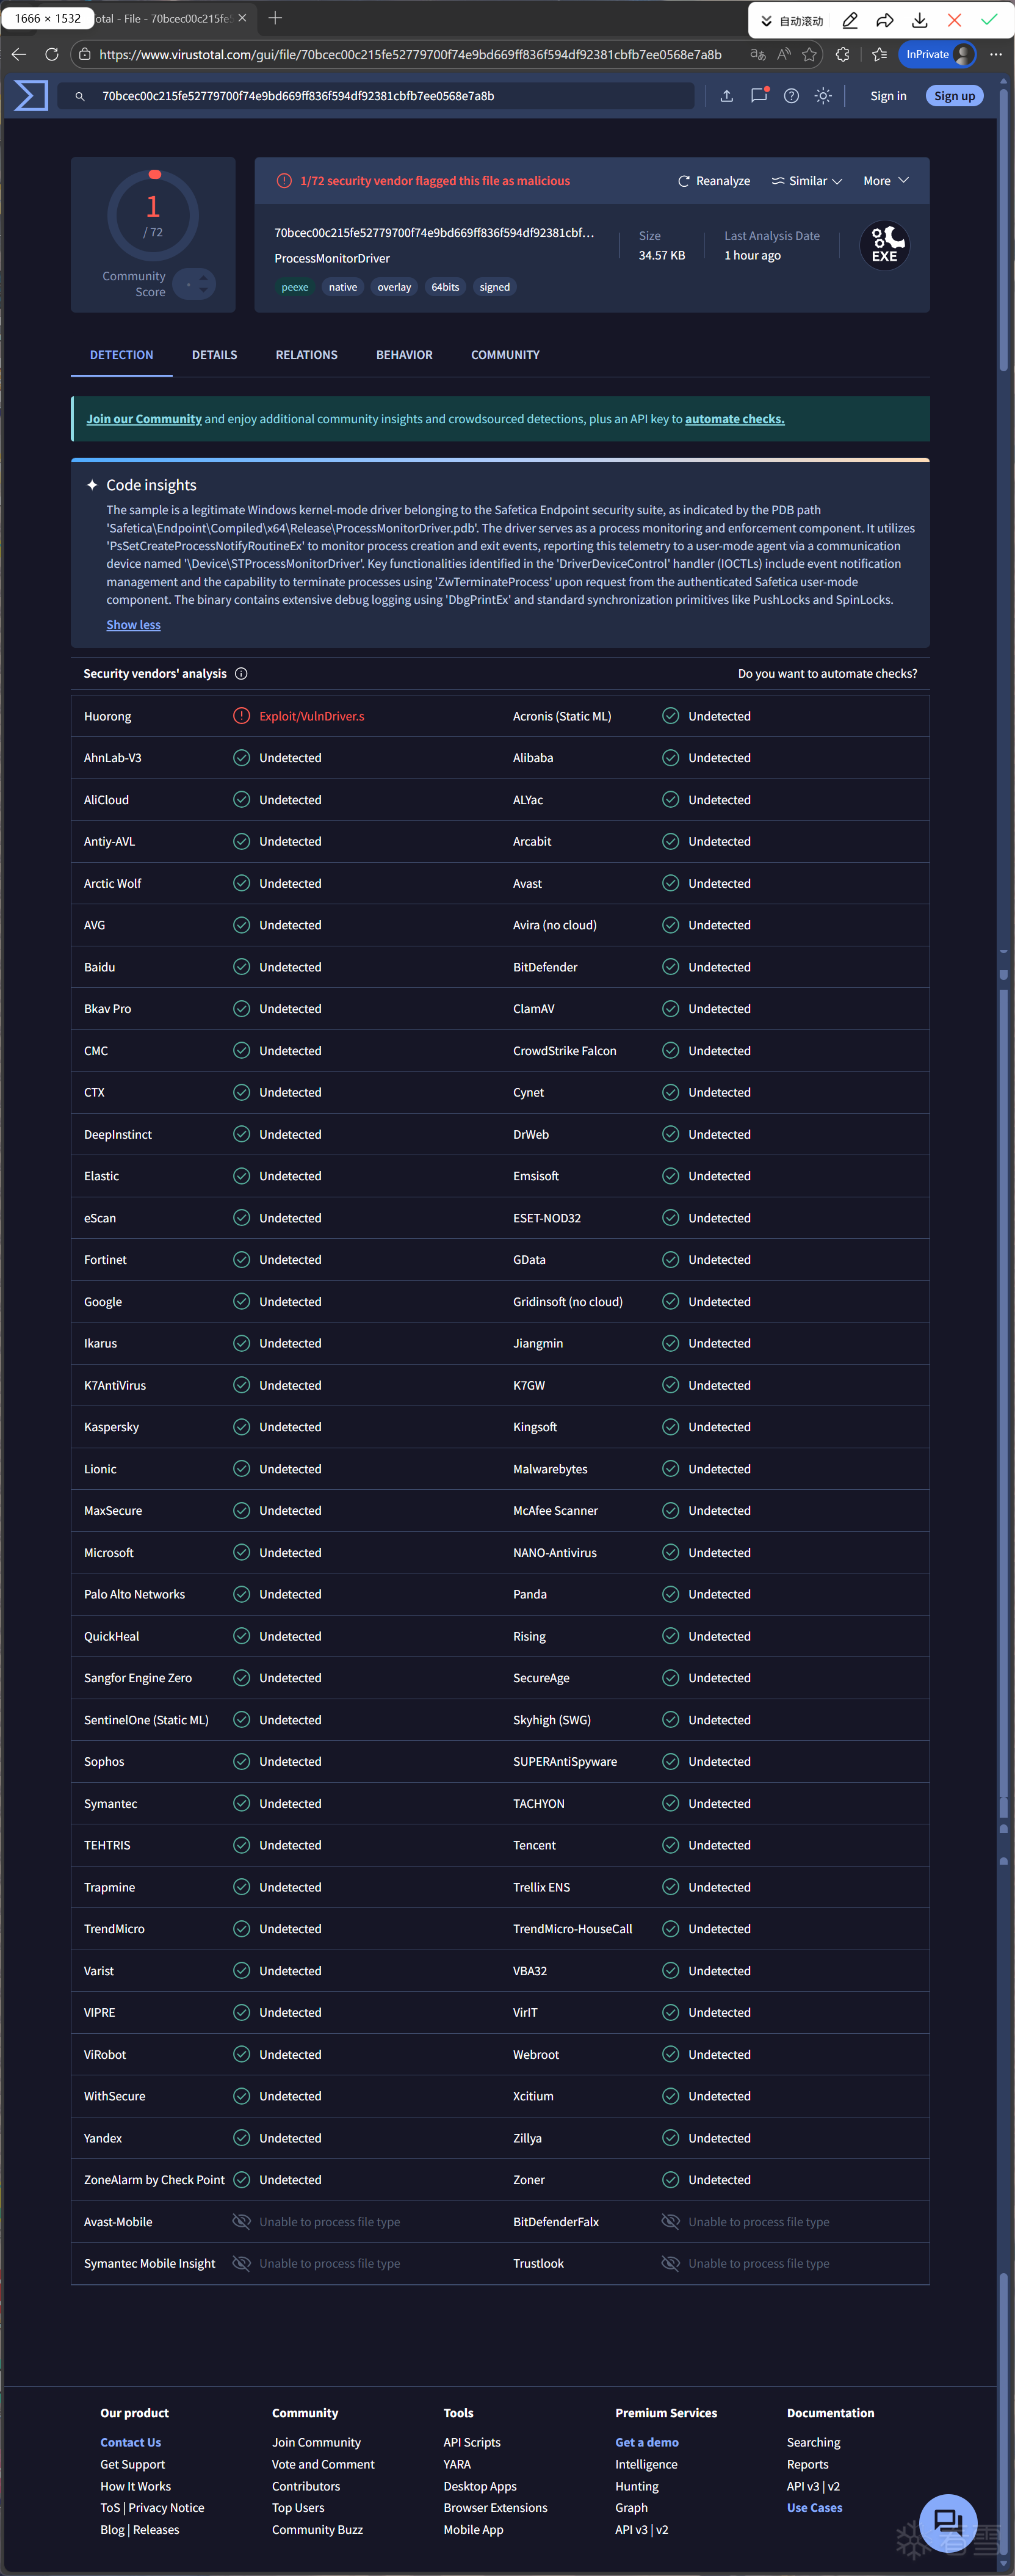Vote on the Community Score control
Screen dimensions: 1015x2576
195,285
